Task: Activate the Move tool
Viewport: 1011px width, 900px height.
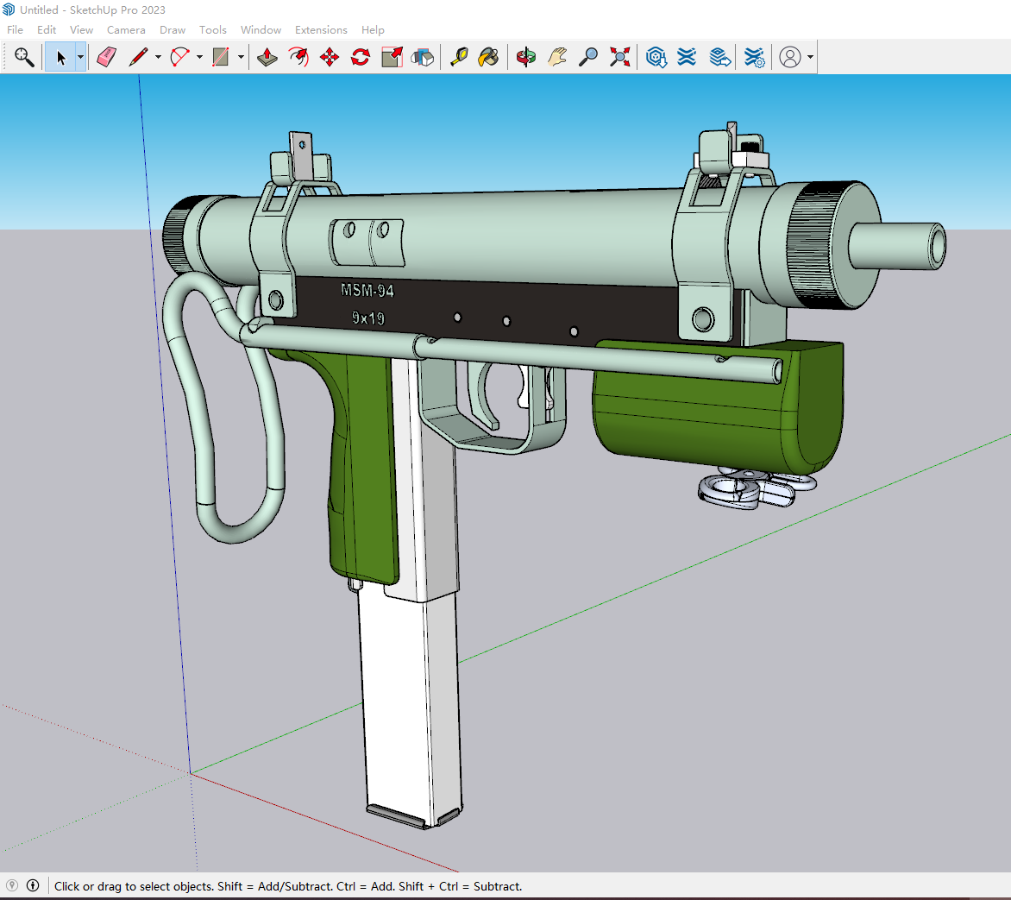Action: pyautogui.click(x=330, y=57)
